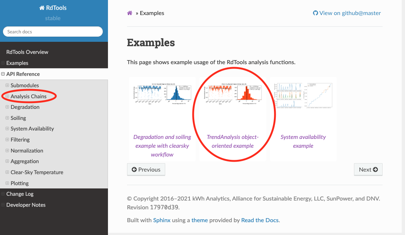Click the home icon in the breadcrumb
405x235 pixels.
[x=130, y=13]
